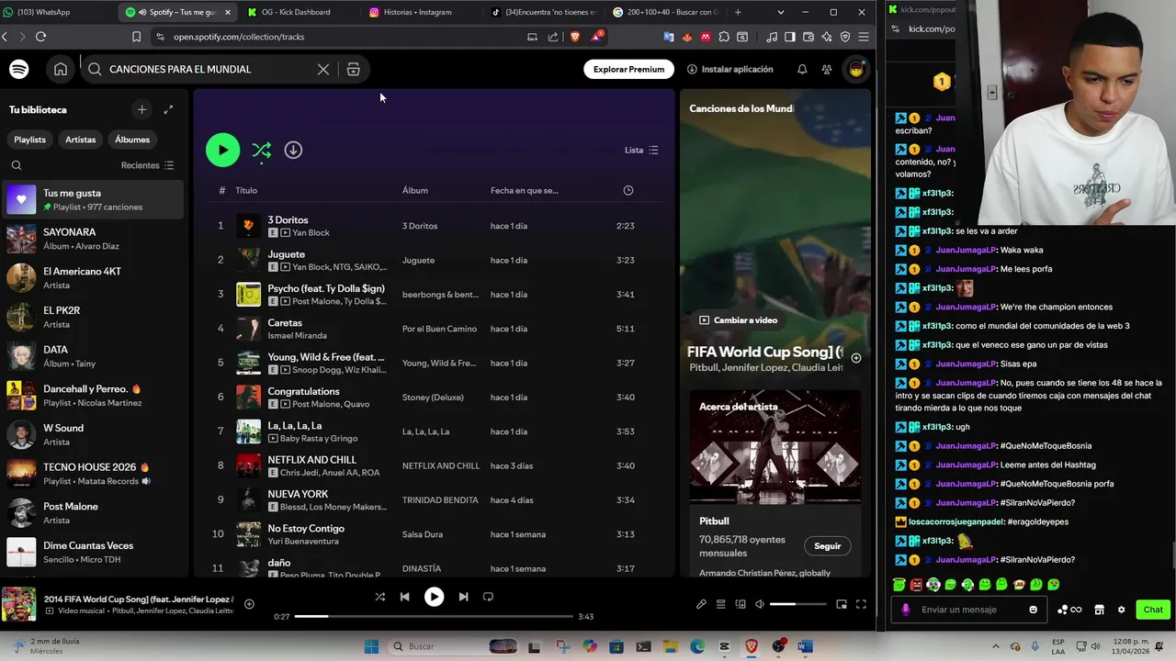Play the liked songs with green button
This screenshot has width=1176, height=661.
pyautogui.click(x=222, y=150)
